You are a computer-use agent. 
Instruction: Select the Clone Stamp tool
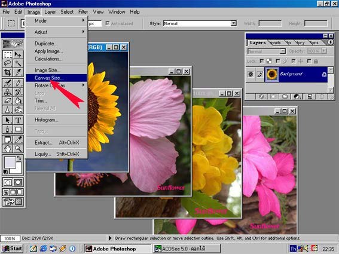[x=8, y=92]
